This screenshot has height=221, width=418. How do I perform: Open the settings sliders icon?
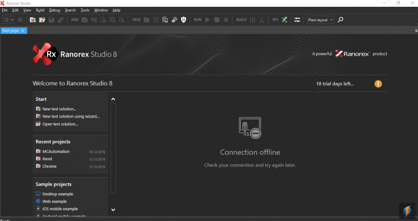click(297, 20)
